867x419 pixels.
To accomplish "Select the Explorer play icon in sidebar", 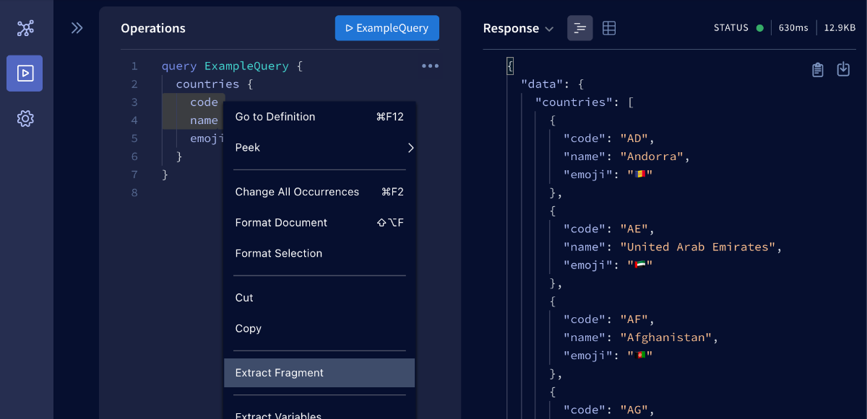I will (x=25, y=74).
